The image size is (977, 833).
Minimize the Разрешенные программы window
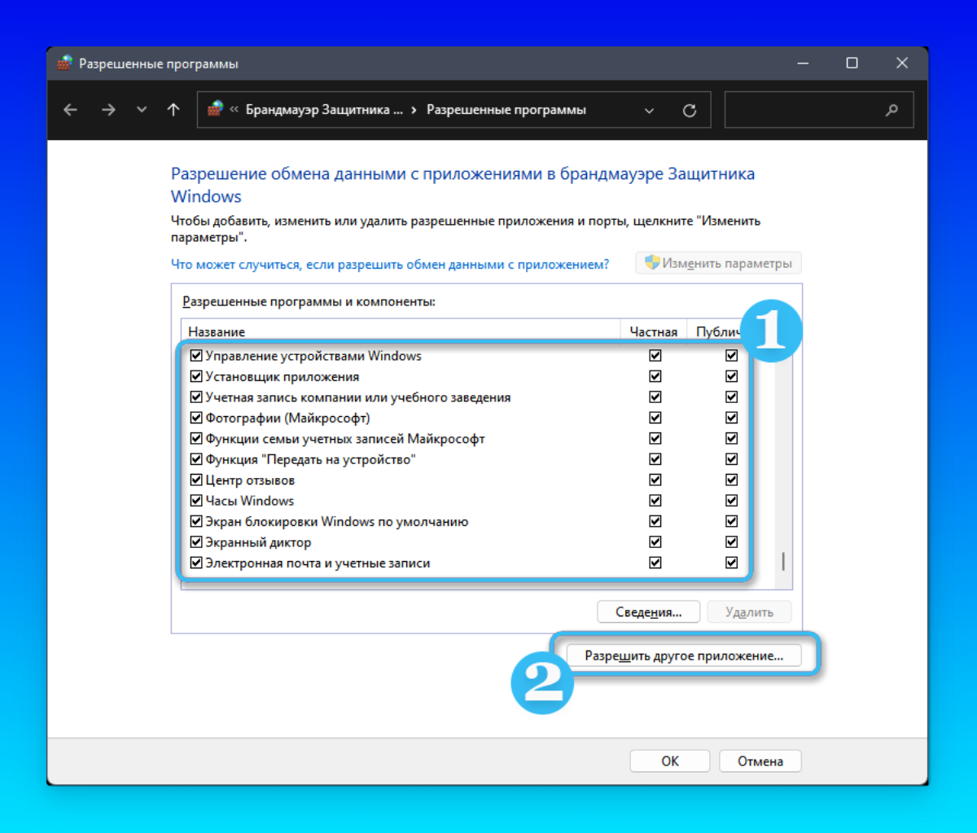pos(802,64)
